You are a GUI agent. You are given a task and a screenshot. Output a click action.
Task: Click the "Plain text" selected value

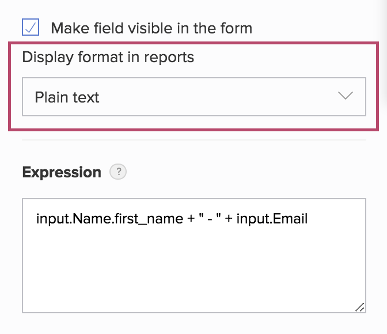(67, 97)
